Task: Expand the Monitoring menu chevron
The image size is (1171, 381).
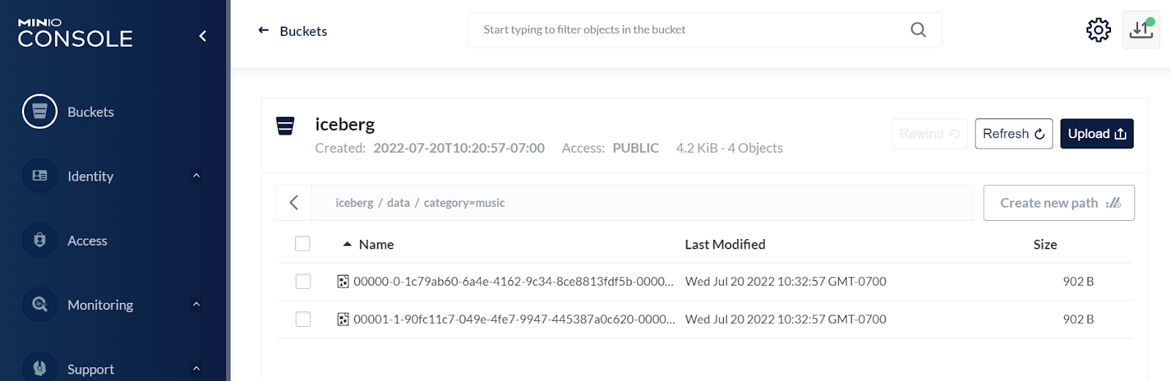Action: coord(196,305)
